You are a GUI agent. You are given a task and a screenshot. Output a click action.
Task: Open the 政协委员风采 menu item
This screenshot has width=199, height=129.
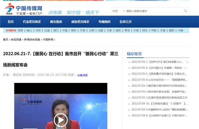click(80, 22)
